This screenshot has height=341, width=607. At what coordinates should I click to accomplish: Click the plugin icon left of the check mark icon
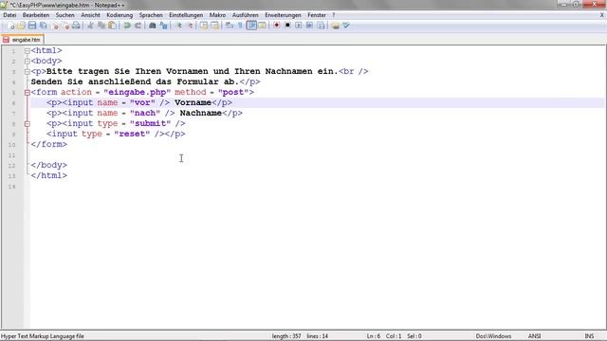click(336, 26)
